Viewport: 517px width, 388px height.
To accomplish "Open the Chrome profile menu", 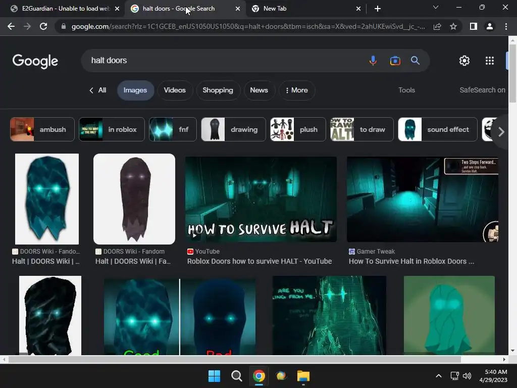I will click(490, 26).
